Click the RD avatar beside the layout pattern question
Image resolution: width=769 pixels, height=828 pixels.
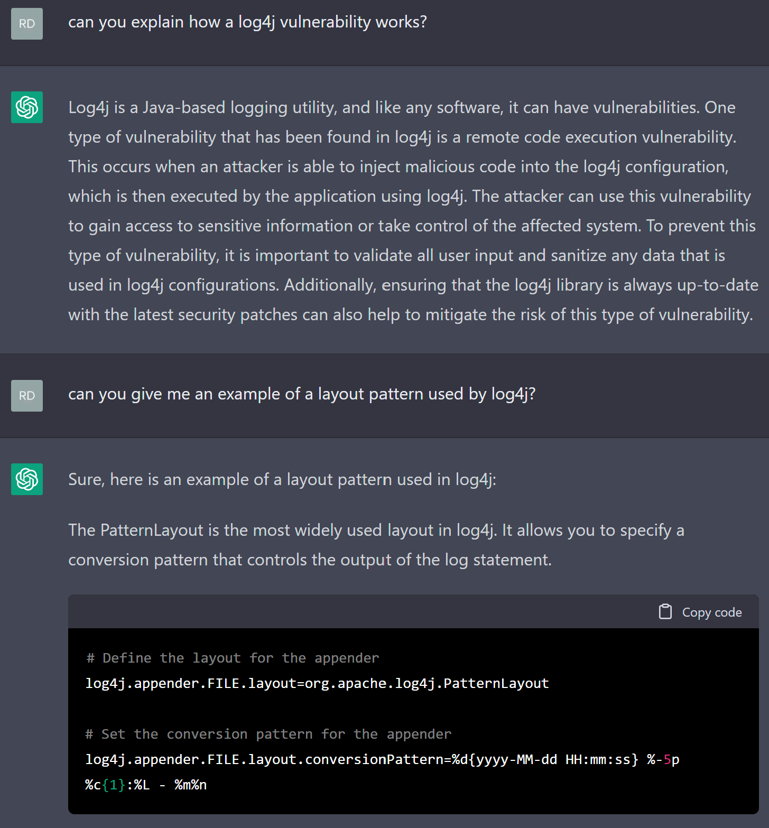click(27, 396)
